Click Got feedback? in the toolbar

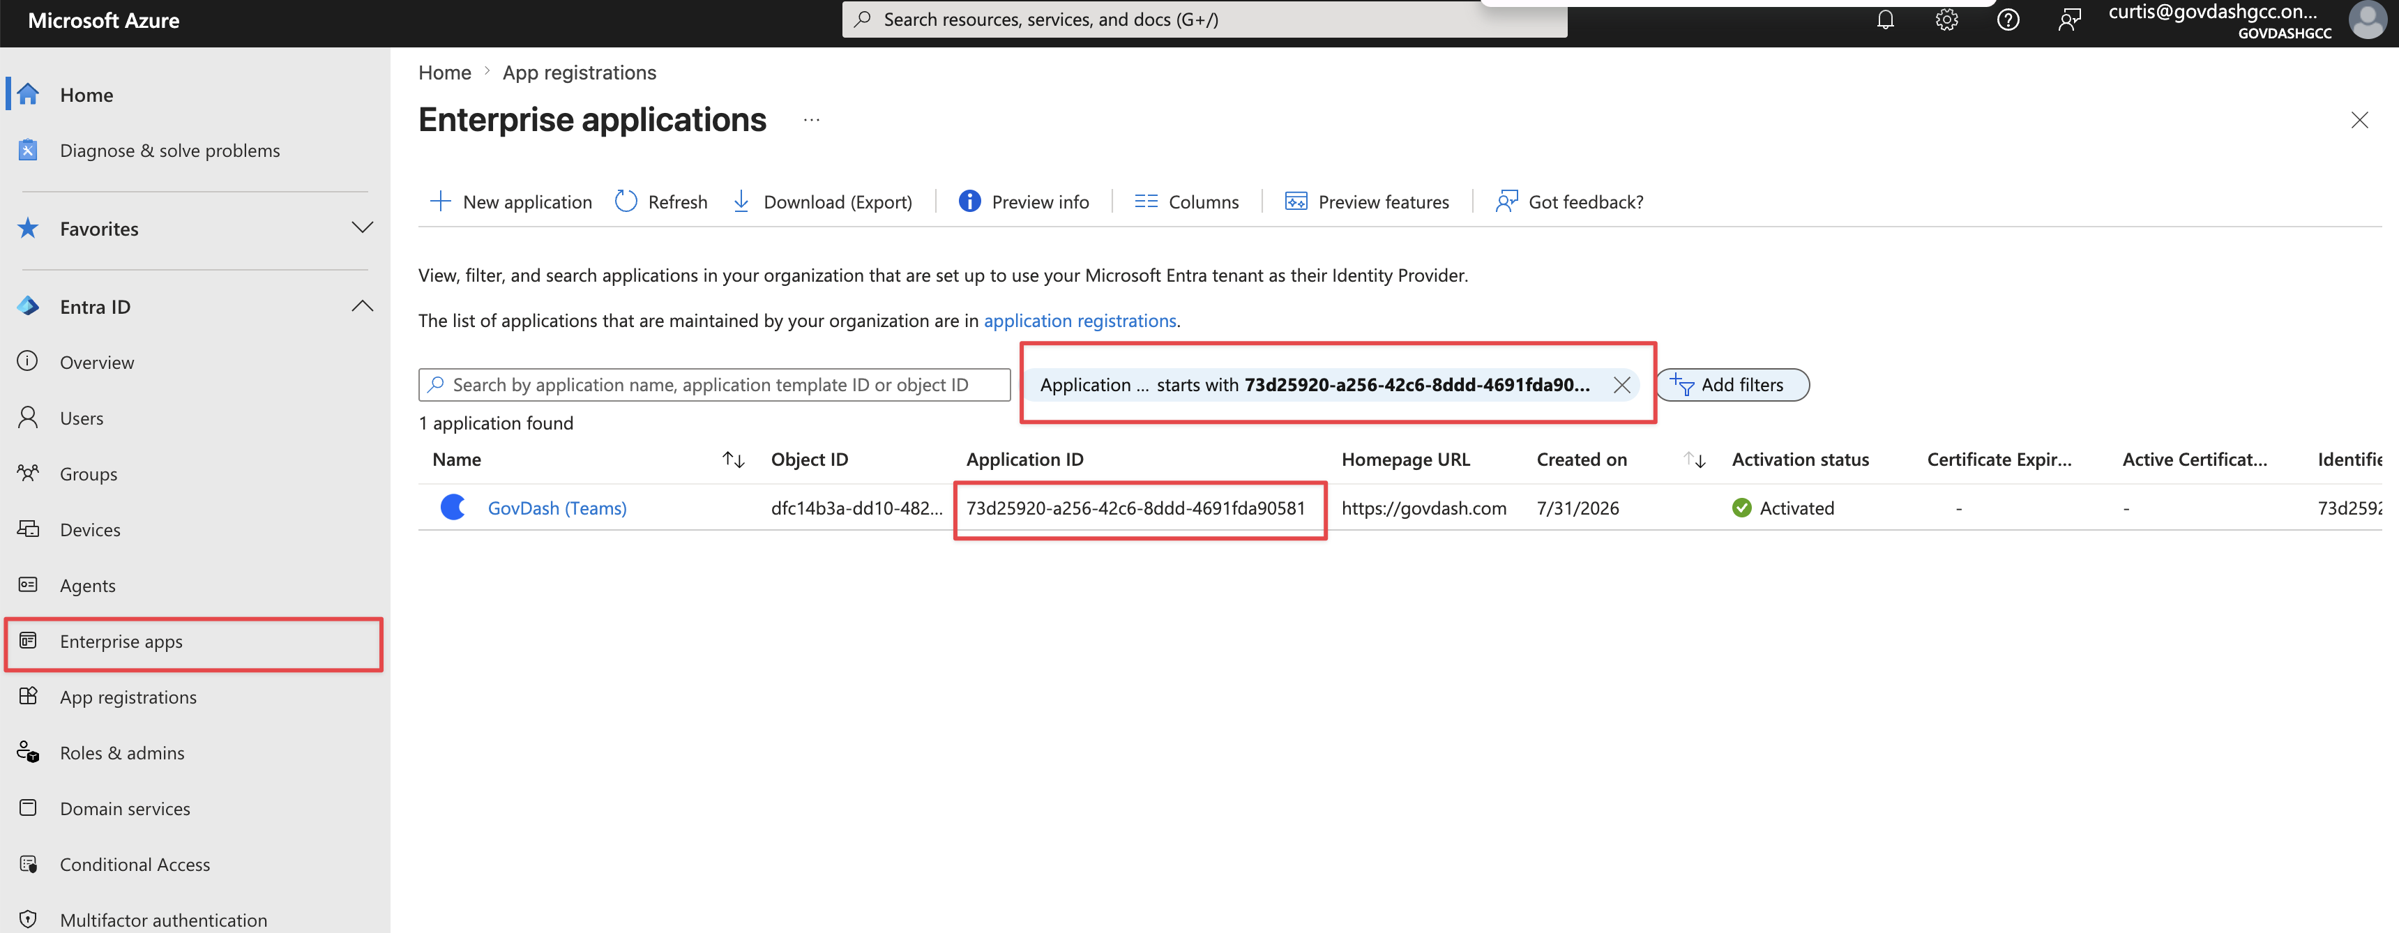click(x=1569, y=202)
